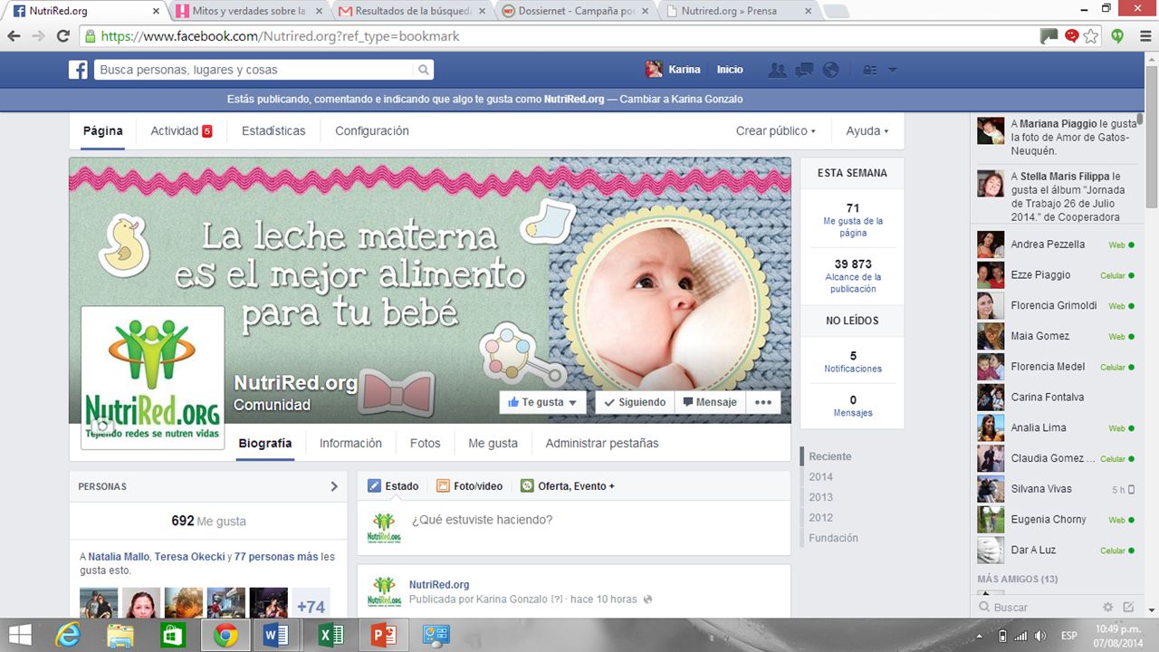Open Windows Store from taskbar
The height and width of the screenshot is (652, 1159).
pyautogui.click(x=173, y=636)
